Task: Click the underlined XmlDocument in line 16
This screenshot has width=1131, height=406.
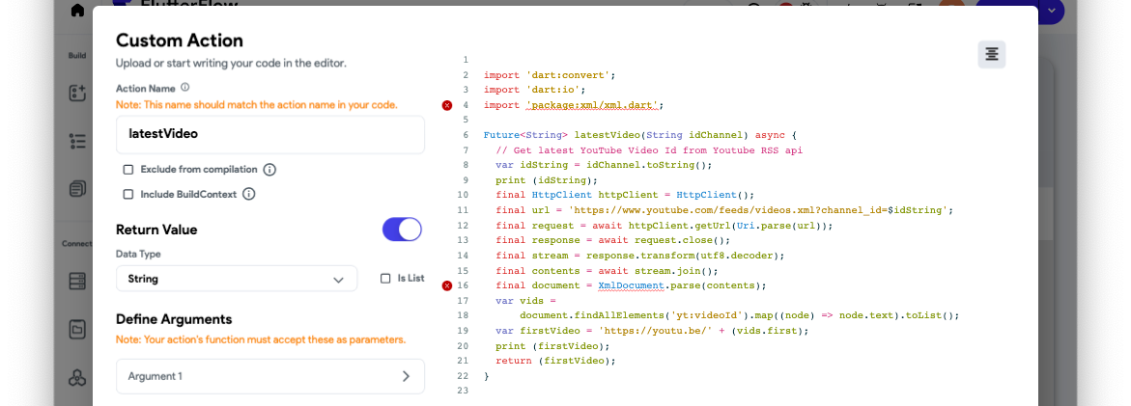Action: [631, 285]
